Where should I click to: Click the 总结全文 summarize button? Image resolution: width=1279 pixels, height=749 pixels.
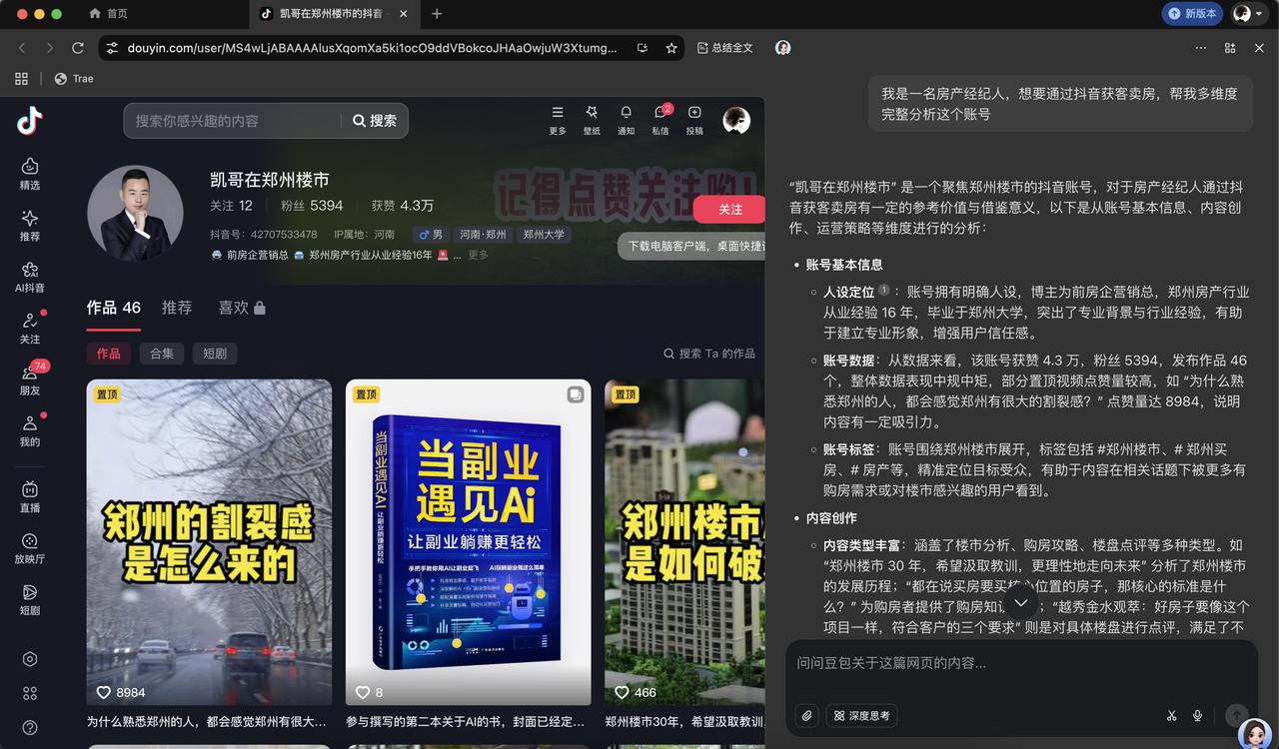[x=724, y=48]
